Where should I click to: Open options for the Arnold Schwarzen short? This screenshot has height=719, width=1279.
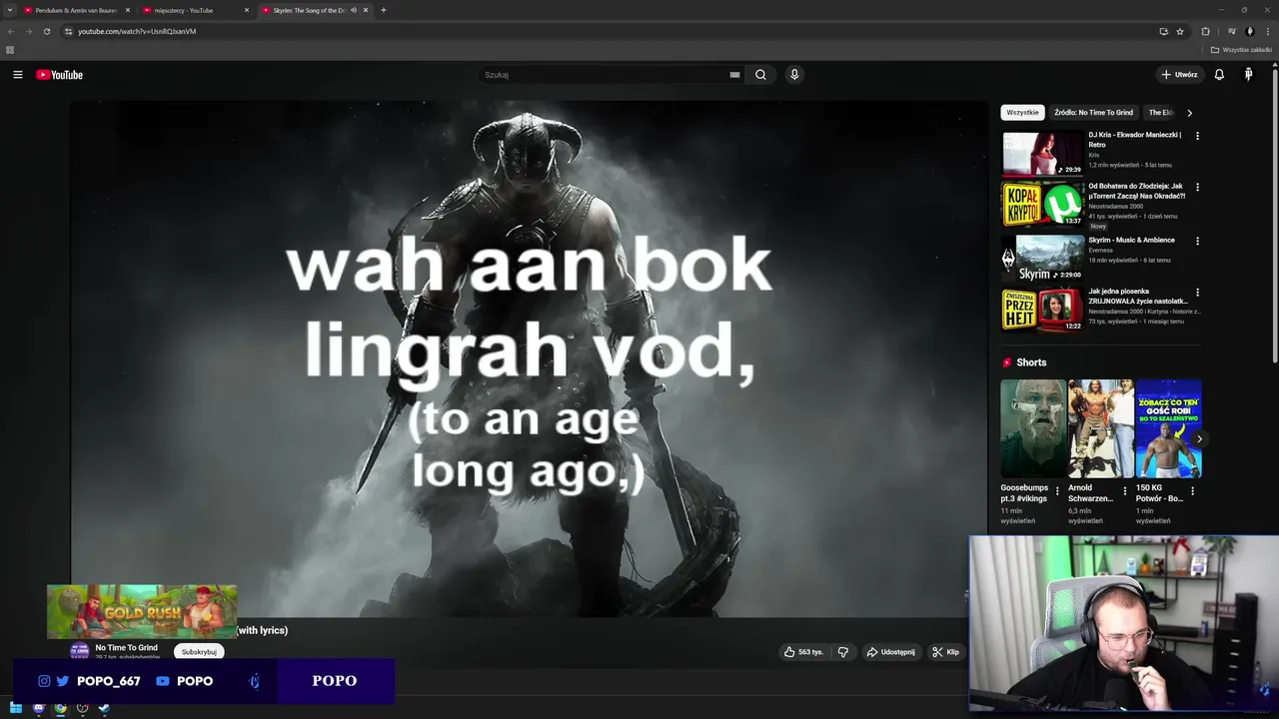(x=1125, y=491)
